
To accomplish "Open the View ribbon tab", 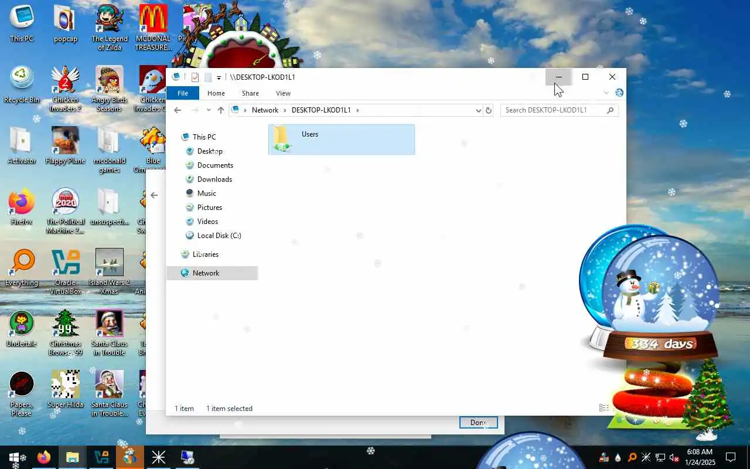I will pyautogui.click(x=283, y=93).
